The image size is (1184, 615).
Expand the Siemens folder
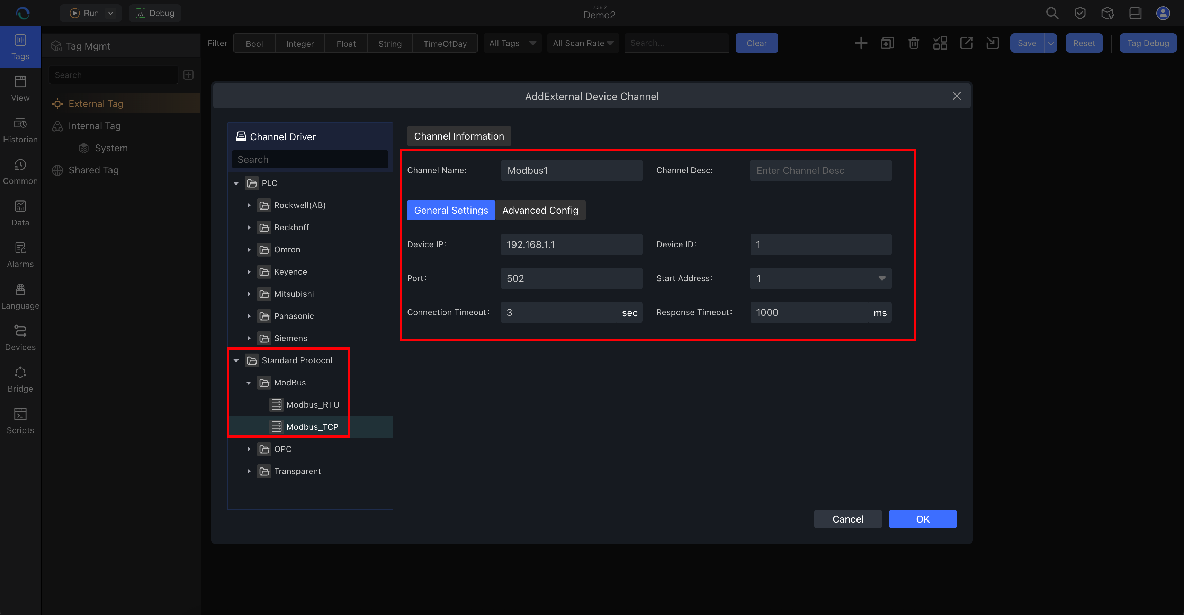249,338
